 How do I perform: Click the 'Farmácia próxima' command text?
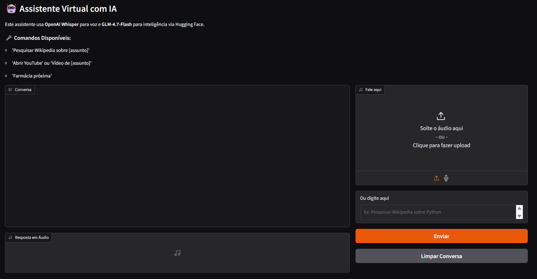(x=32, y=76)
